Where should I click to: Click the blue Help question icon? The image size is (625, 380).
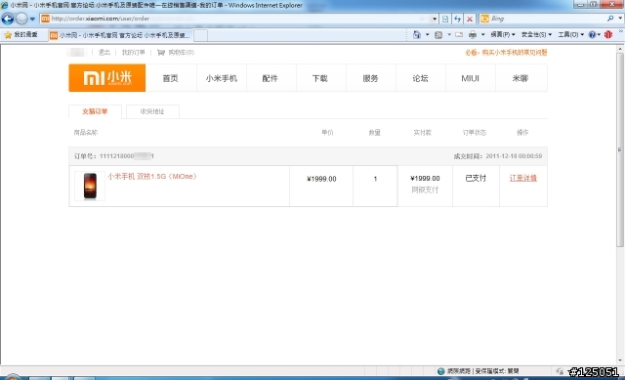click(593, 35)
